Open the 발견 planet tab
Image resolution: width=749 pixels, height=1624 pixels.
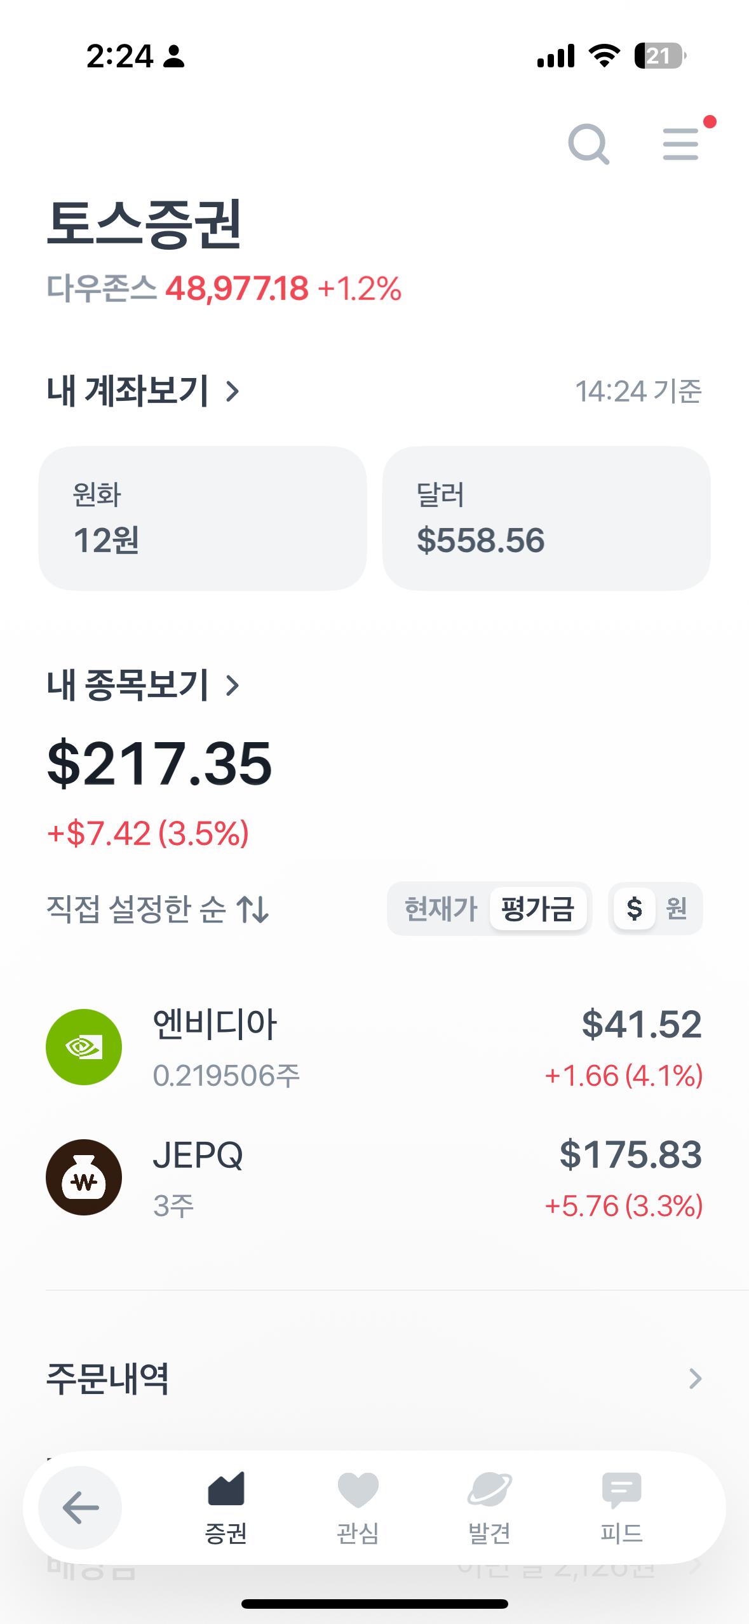[x=489, y=1507]
